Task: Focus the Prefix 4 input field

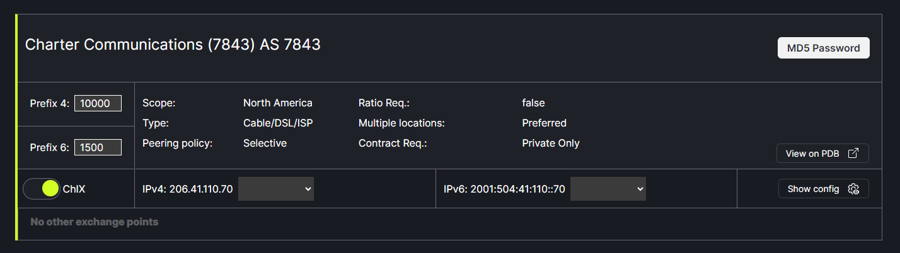Action: coord(98,104)
